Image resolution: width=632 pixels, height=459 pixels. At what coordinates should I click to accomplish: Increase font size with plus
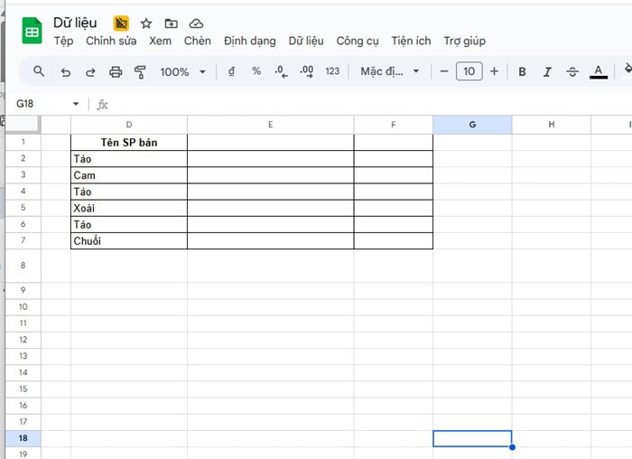point(494,71)
